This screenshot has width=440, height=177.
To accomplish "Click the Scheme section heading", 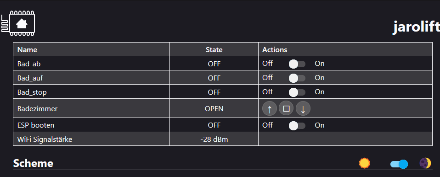I will pyautogui.click(x=33, y=163).
